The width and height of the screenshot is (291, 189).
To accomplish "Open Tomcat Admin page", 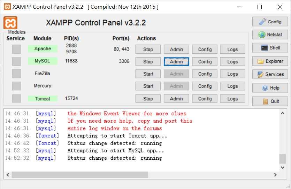I will tap(176, 99).
